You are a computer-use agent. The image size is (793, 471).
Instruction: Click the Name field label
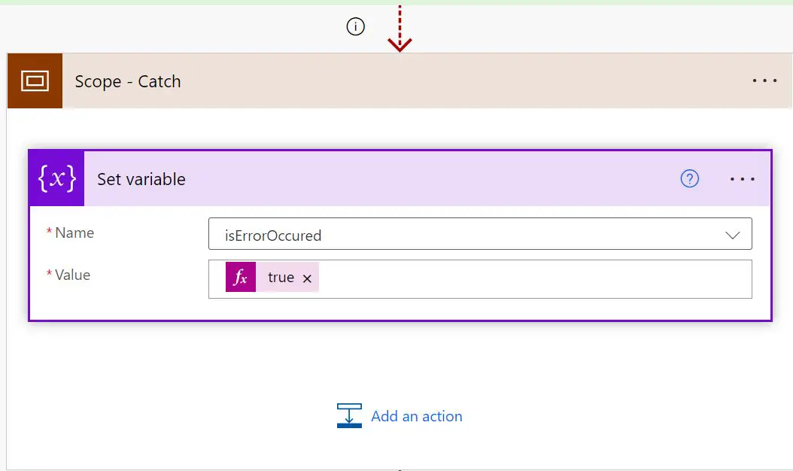click(74, 232)
